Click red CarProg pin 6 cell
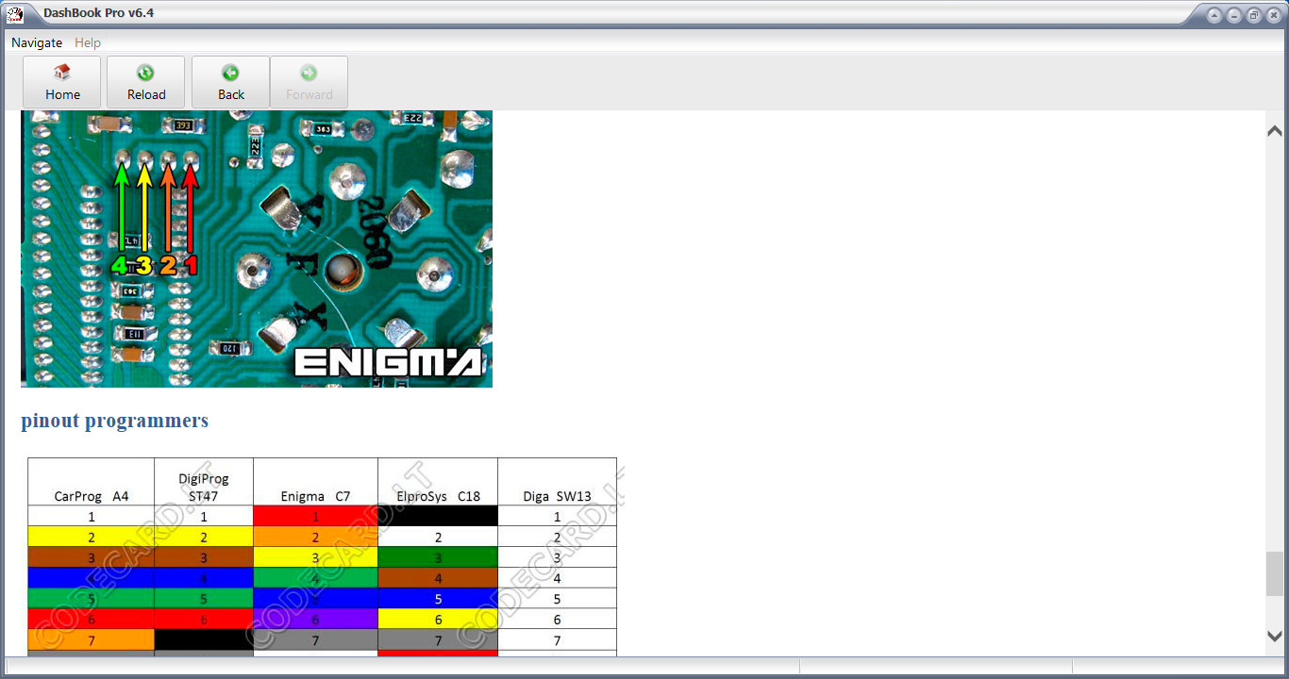The height and width of the screenshot is (679, 1289). pyautogui.click(x=92, y=620)
